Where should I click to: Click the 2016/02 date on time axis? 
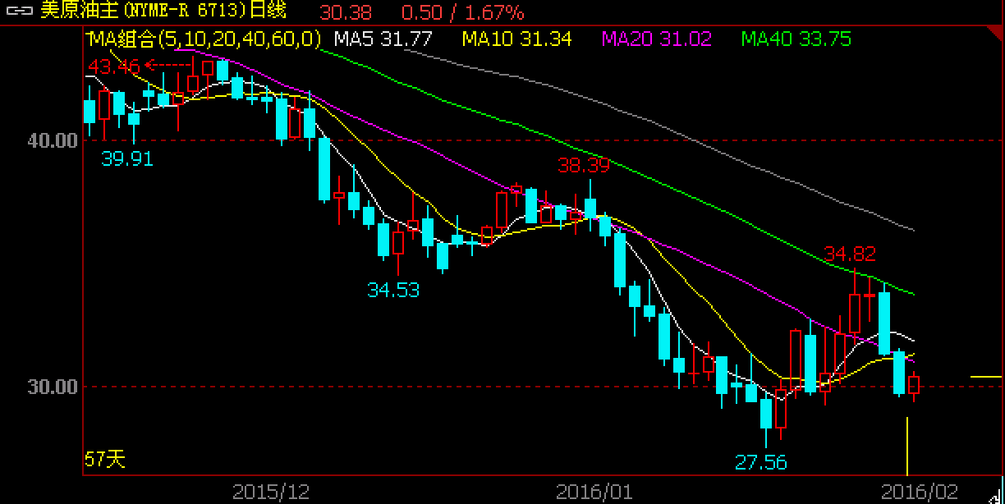919,492
